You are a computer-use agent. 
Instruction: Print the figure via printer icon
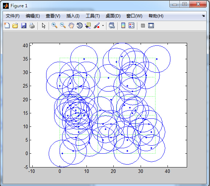[x=32, y=25]
